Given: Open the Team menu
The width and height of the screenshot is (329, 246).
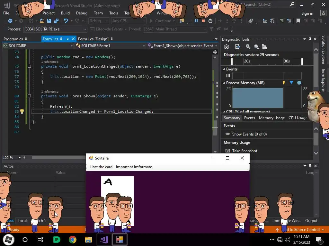Looking at the screenshot, I should [98, 13].
